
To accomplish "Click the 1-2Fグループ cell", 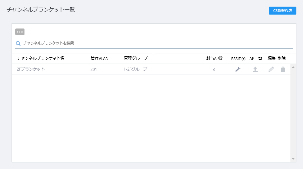I will [x=135, y=69].
